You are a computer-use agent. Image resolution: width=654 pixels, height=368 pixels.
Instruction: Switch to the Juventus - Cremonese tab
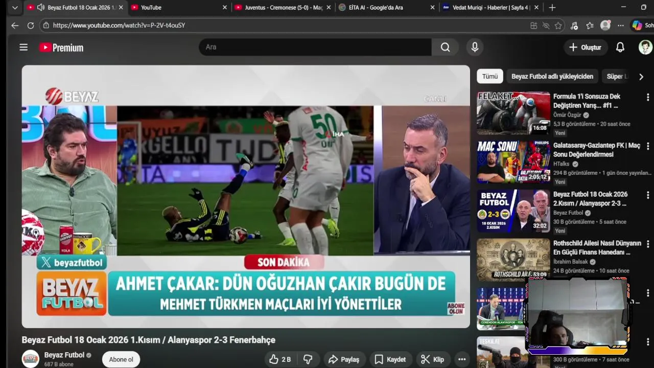(284, 8)
